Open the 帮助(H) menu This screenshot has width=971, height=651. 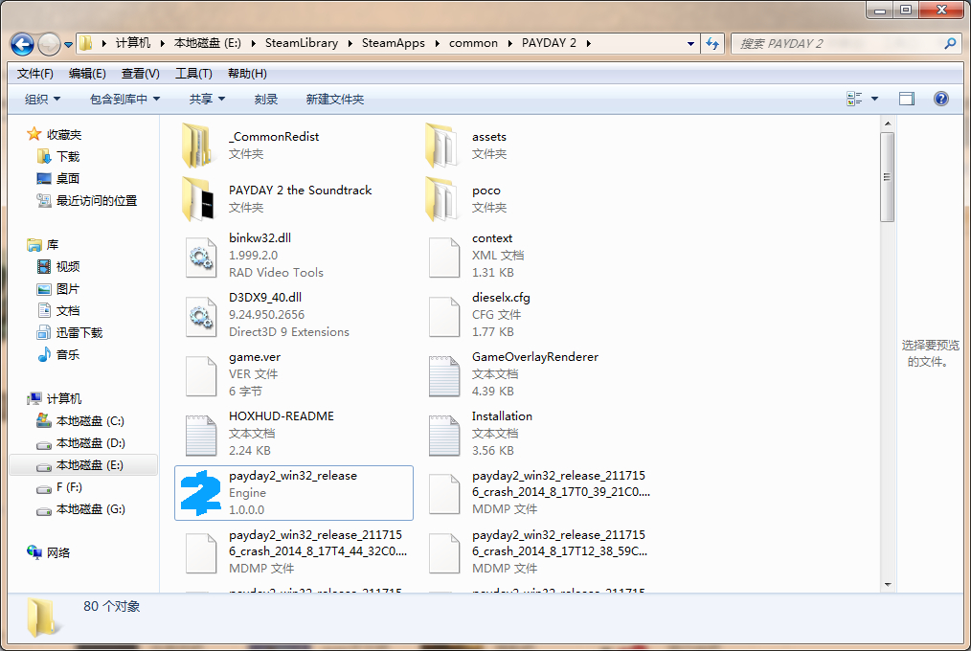247,74
